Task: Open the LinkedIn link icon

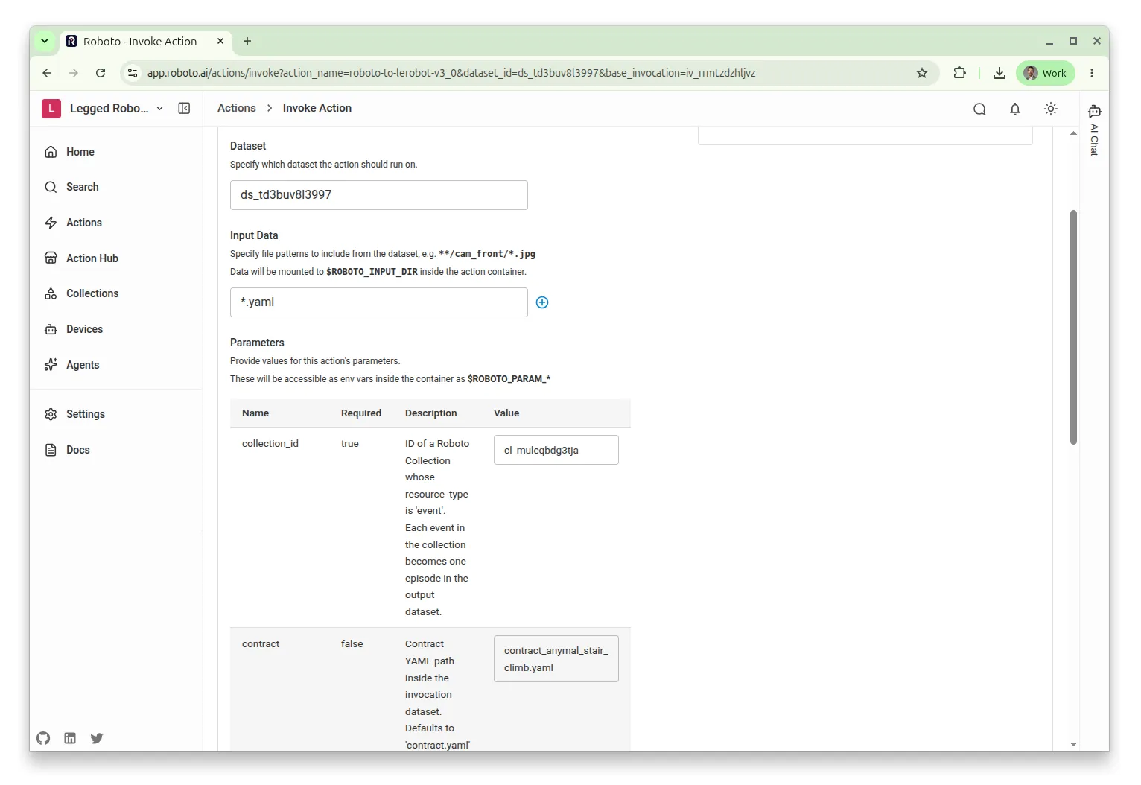Action: point(70,738)
